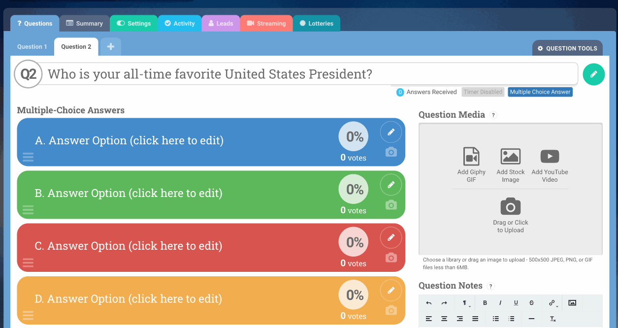
Task: Toggle italic formatting in Question Notes
Action: pyautogui.click(x=500, y=303)
